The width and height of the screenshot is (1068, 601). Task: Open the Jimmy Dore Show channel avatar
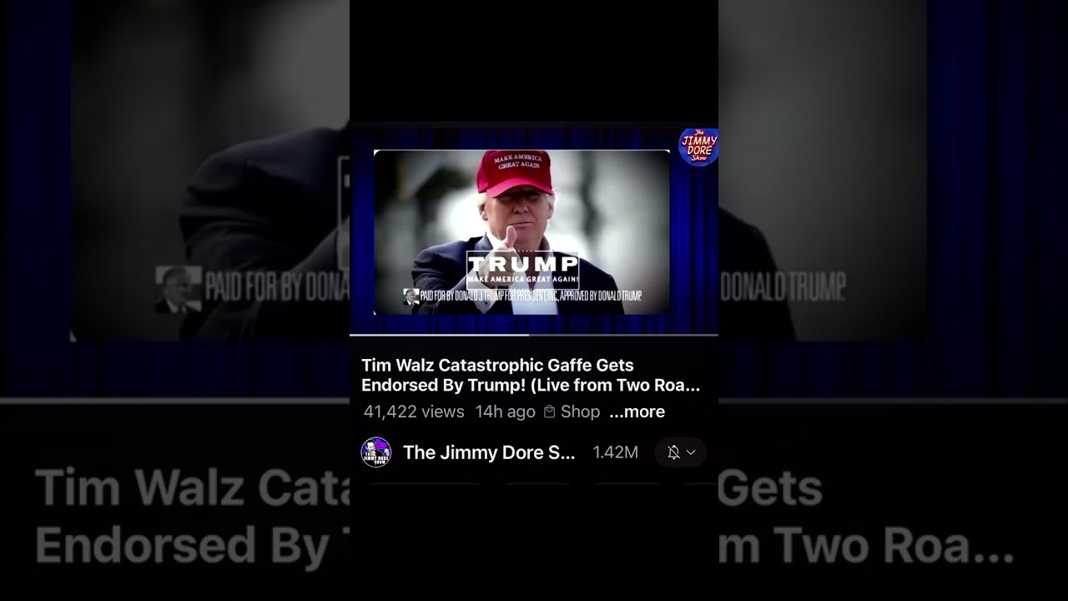coord(375,452)
